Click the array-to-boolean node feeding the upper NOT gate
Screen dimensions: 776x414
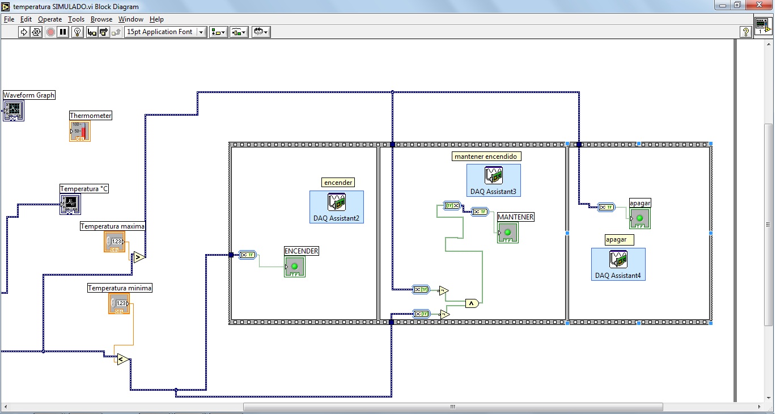click(421, 289)
